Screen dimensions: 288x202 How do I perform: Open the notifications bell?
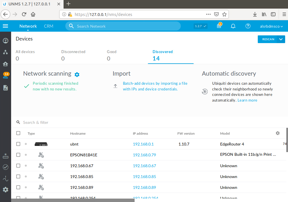click(x=233, y=26)
